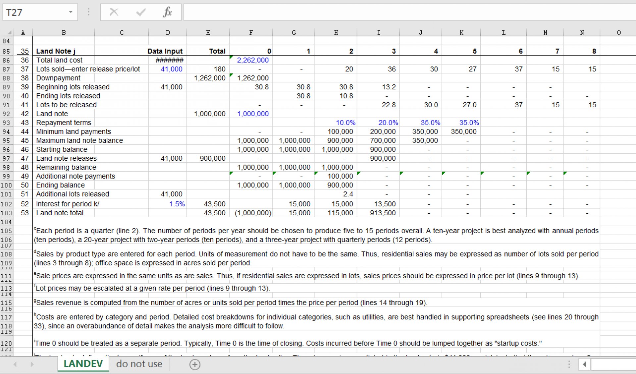636x374 pixels.
Task: Select column O header
Action: click(618, 32)
